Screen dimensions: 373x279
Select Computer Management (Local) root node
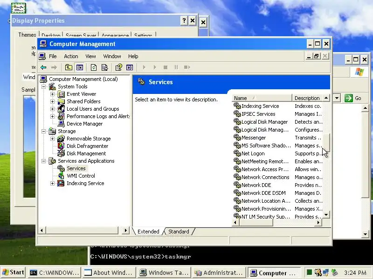tap(83, 79)
